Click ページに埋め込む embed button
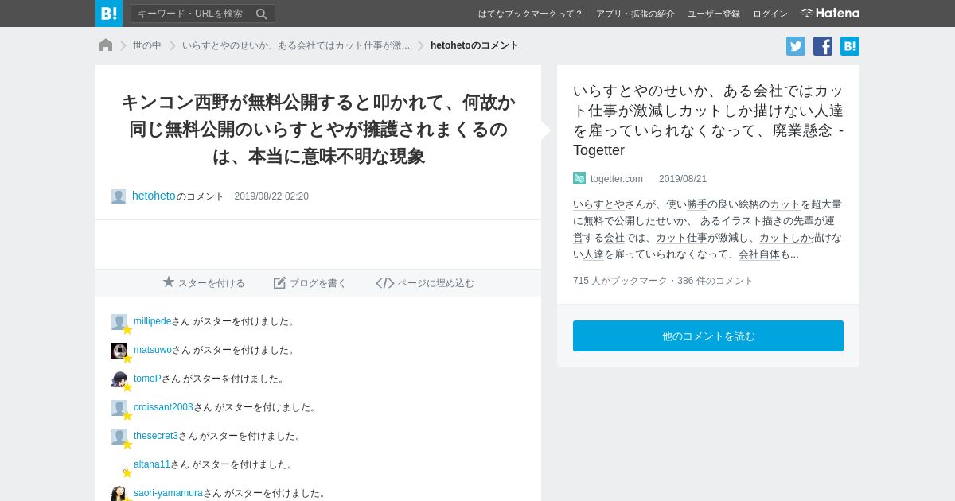Image resolution: width=955 pixels, height=501 pixels. 425,283
